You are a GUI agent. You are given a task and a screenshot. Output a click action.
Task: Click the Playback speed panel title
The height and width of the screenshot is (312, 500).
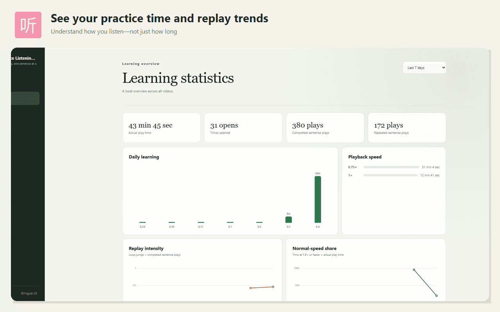(x=365, y=157)
